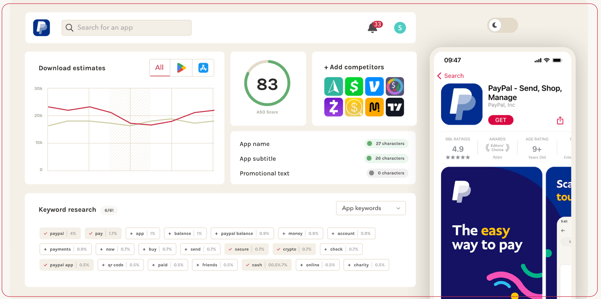Open the user avatar S menu
The image size is (601, 299).
click(400, 28)
